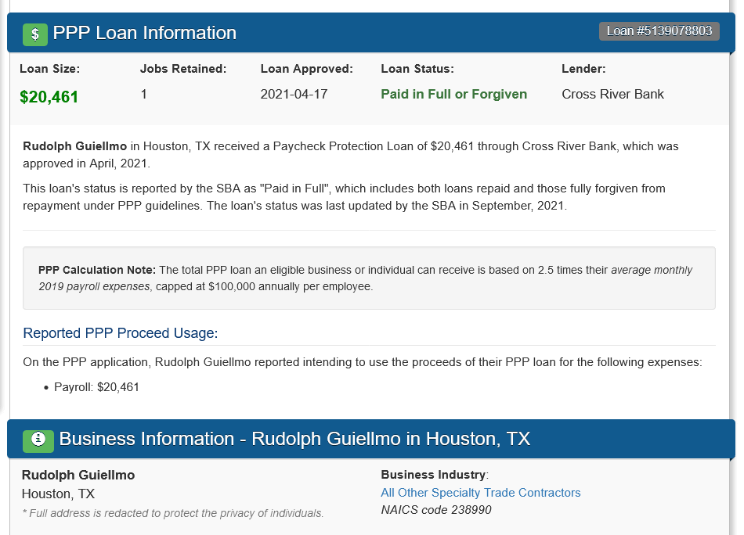Click the NAICS code 238990 text
744x535 pixels.
[x=436, y=510]
